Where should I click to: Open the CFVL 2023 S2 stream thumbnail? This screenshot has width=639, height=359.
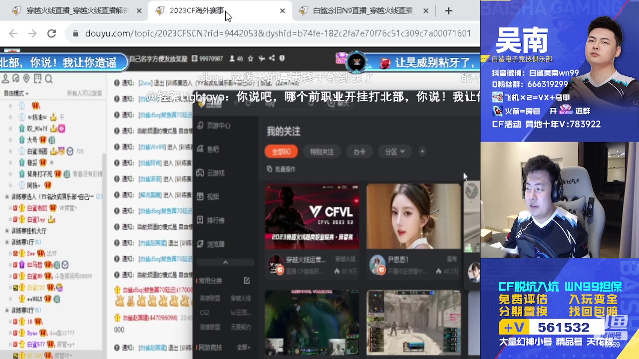point(312,216)
